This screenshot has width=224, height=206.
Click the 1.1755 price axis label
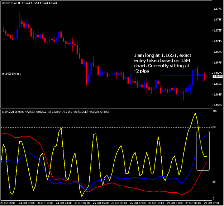tap(218, 20)
